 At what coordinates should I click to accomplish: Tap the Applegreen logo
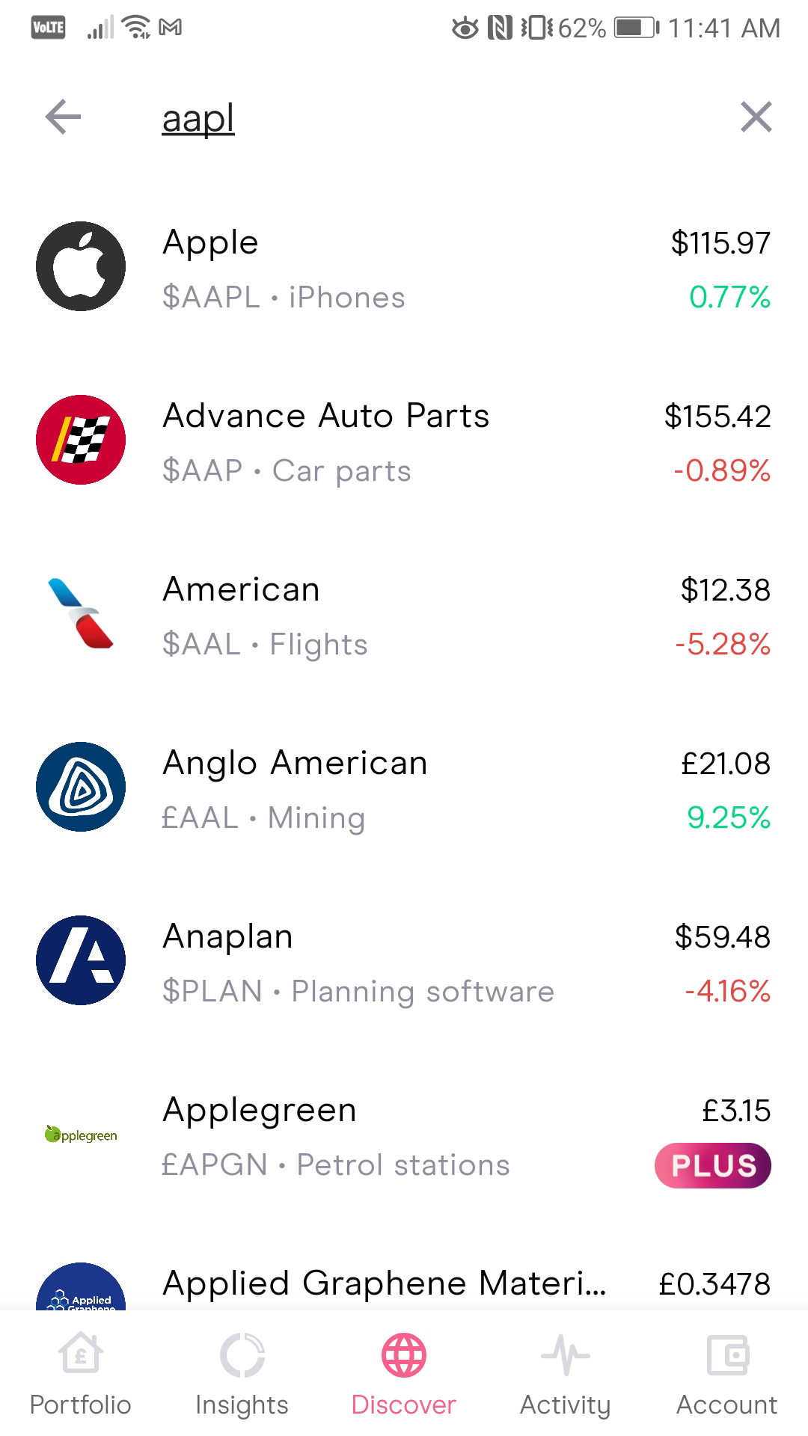point(81,1135)
